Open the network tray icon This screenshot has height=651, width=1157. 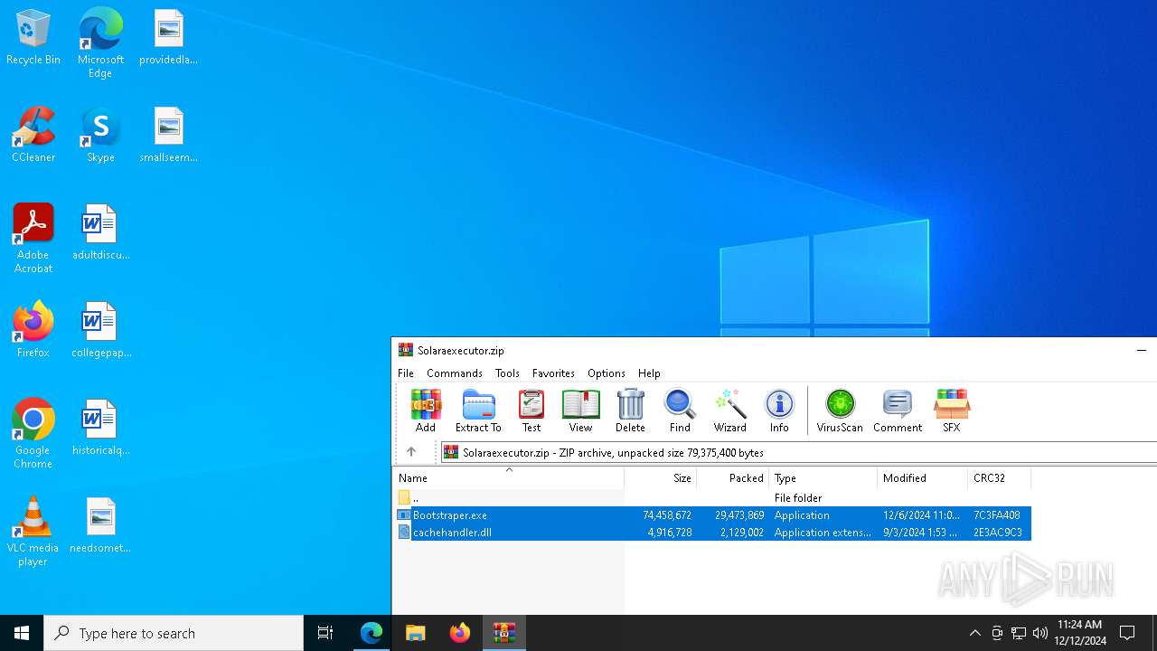coord(1019,633)
